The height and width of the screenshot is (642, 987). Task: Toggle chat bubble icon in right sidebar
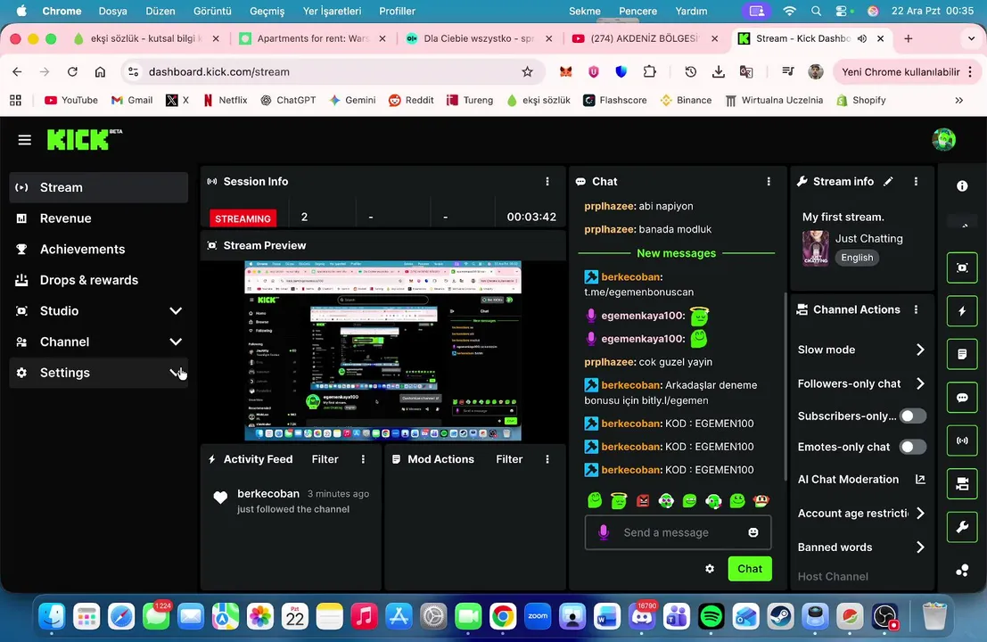click(x=962, y=397)
